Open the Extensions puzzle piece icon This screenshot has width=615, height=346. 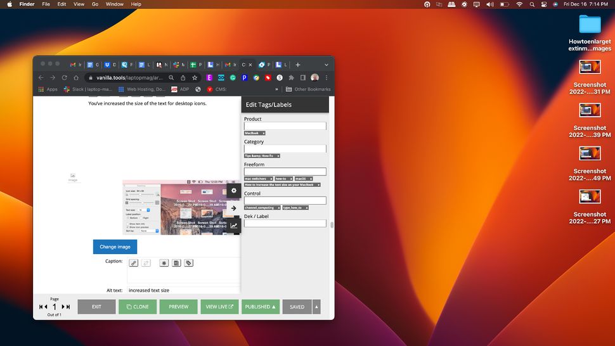[x=291, y=77]
